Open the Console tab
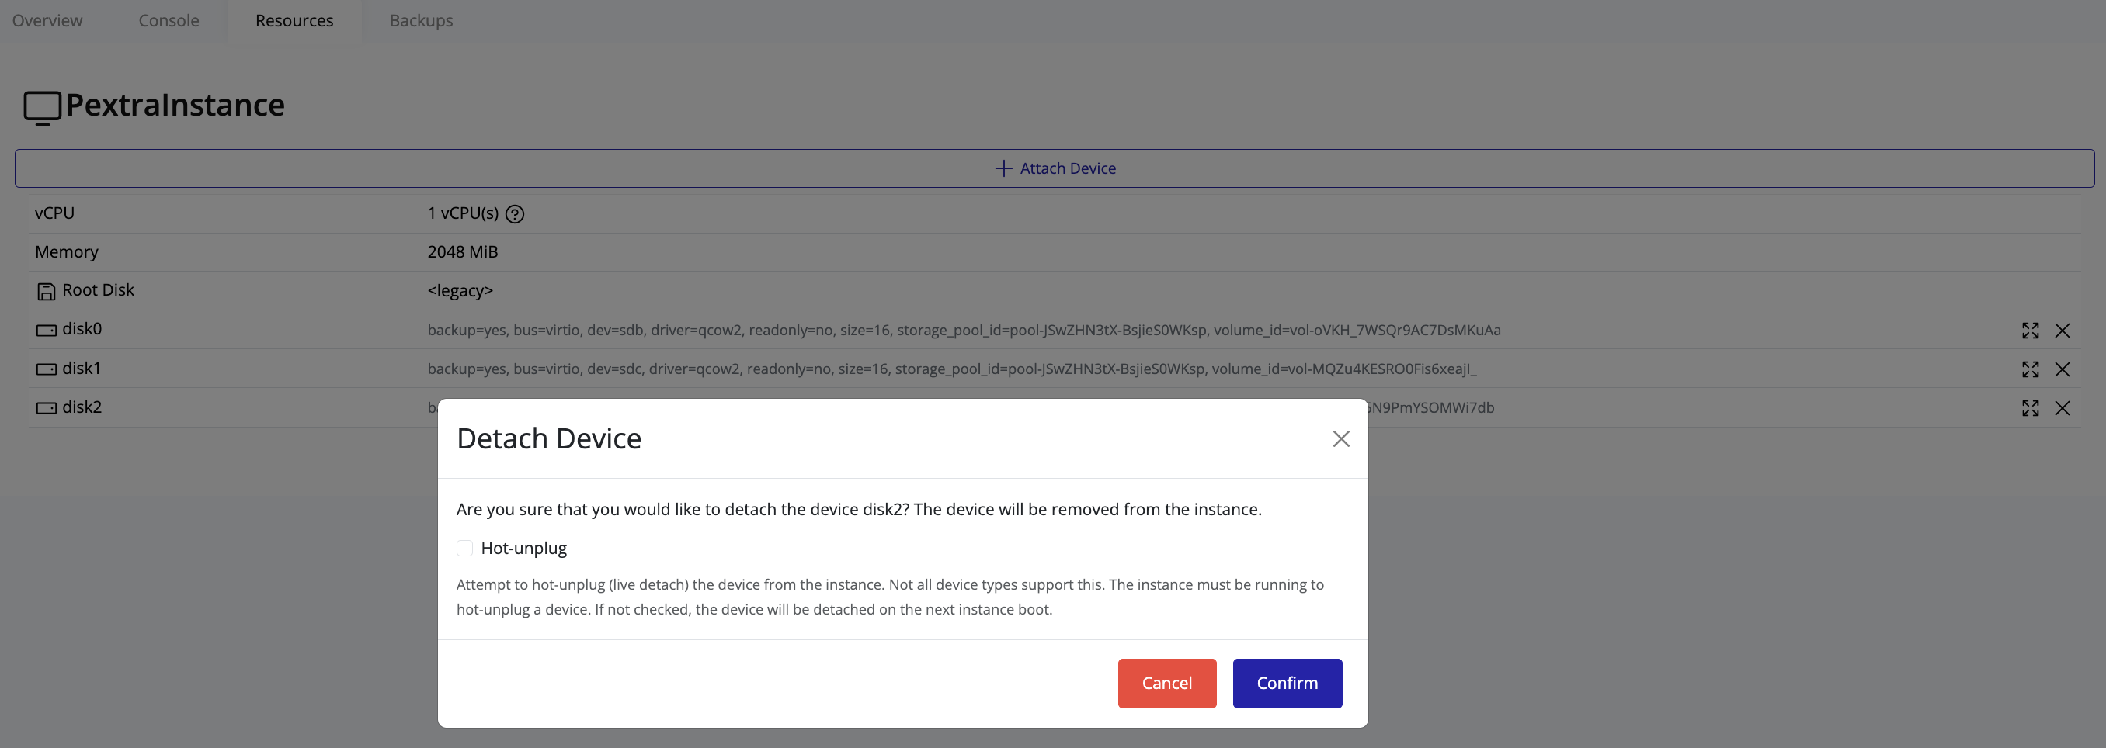Screen dimensions: 2106x748 168,20
